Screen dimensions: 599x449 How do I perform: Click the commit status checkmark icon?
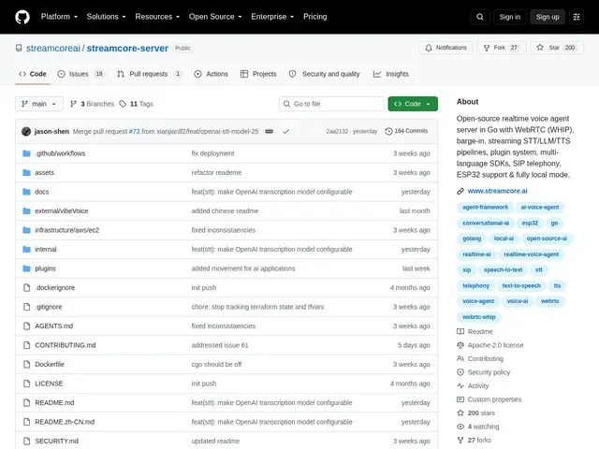click(x=285, y=131)
